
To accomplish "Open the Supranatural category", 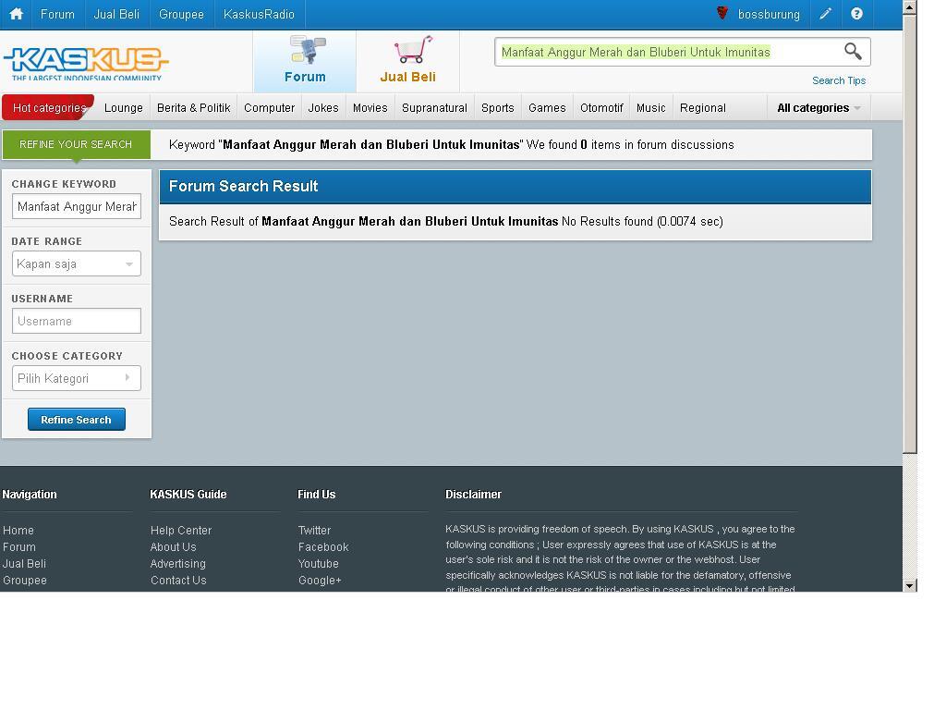I will [x=434, y=108].
